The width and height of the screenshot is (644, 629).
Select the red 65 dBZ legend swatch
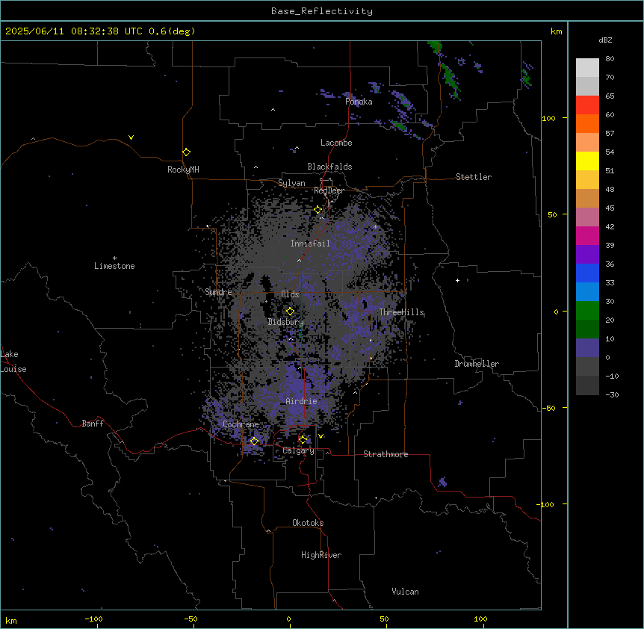coord(587,105)
